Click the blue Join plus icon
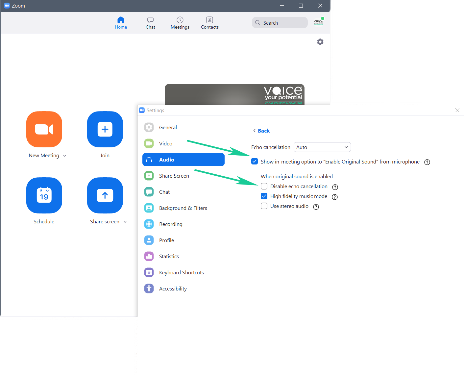 point(105,129)
